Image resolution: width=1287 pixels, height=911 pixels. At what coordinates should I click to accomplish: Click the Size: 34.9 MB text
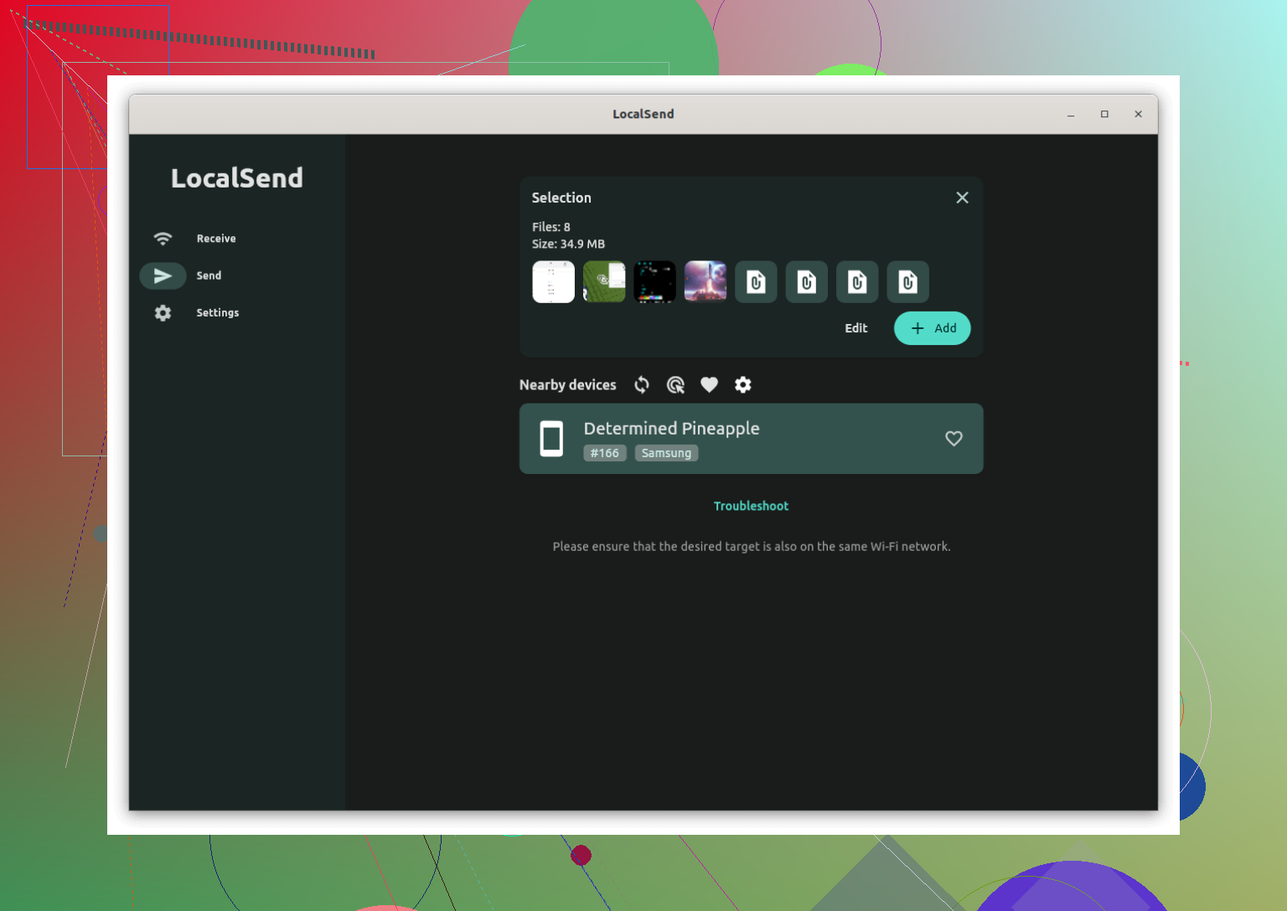pyautogui.click(x=568, y=244)
